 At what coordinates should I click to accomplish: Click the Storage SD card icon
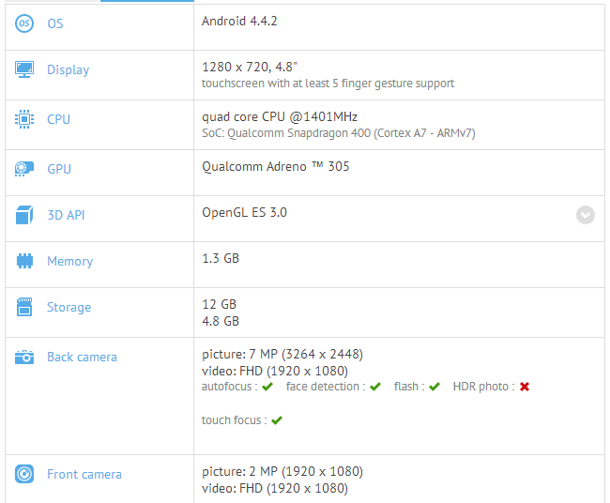[x=24, y=307]
